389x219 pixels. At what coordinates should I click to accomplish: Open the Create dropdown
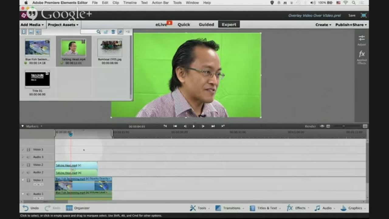point(323,25)
